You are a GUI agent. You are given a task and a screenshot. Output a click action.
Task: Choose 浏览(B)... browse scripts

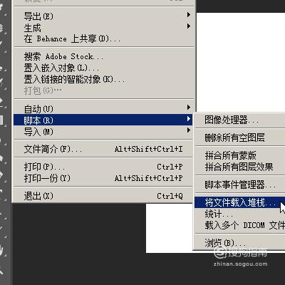click(240, 243)
